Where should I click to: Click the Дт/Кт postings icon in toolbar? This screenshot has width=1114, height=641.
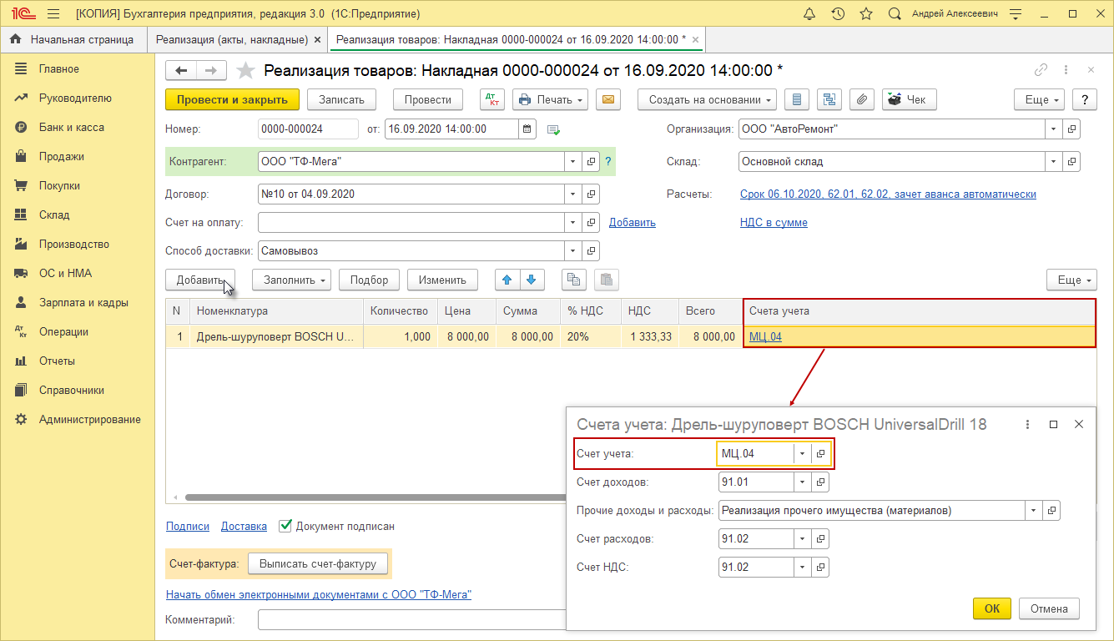pyautogui.click(x=492, y=99)
